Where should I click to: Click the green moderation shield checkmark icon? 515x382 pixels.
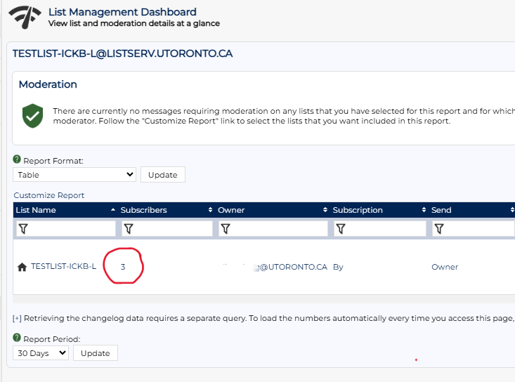[32, 116]
